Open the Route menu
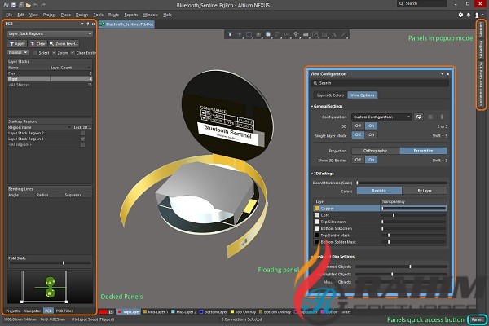489x326 pixels. point(113,15)
